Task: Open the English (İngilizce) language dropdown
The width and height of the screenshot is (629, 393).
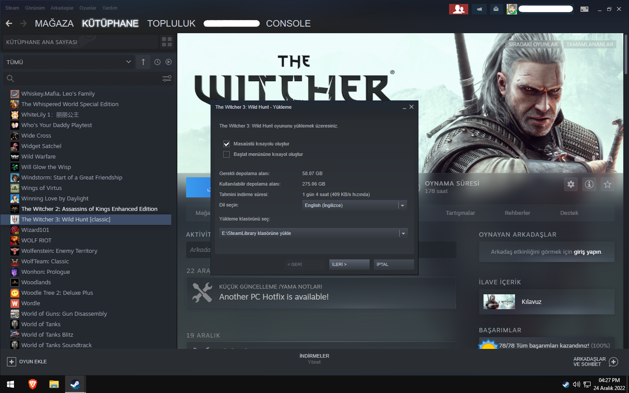Action: [x=355, y=205]
